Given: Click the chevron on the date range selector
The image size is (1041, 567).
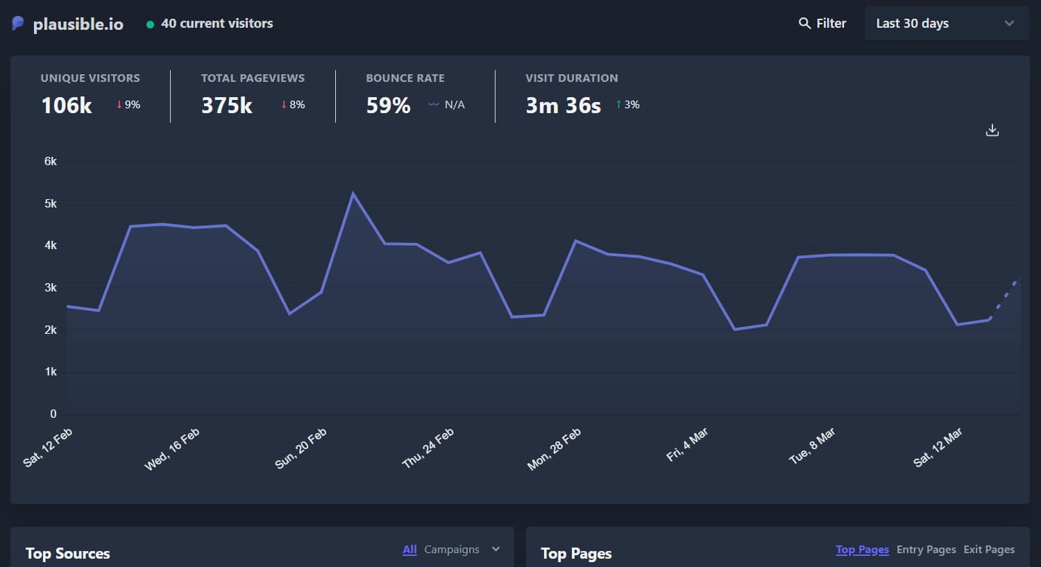Looking at the screenshot, I should 1010,23.
